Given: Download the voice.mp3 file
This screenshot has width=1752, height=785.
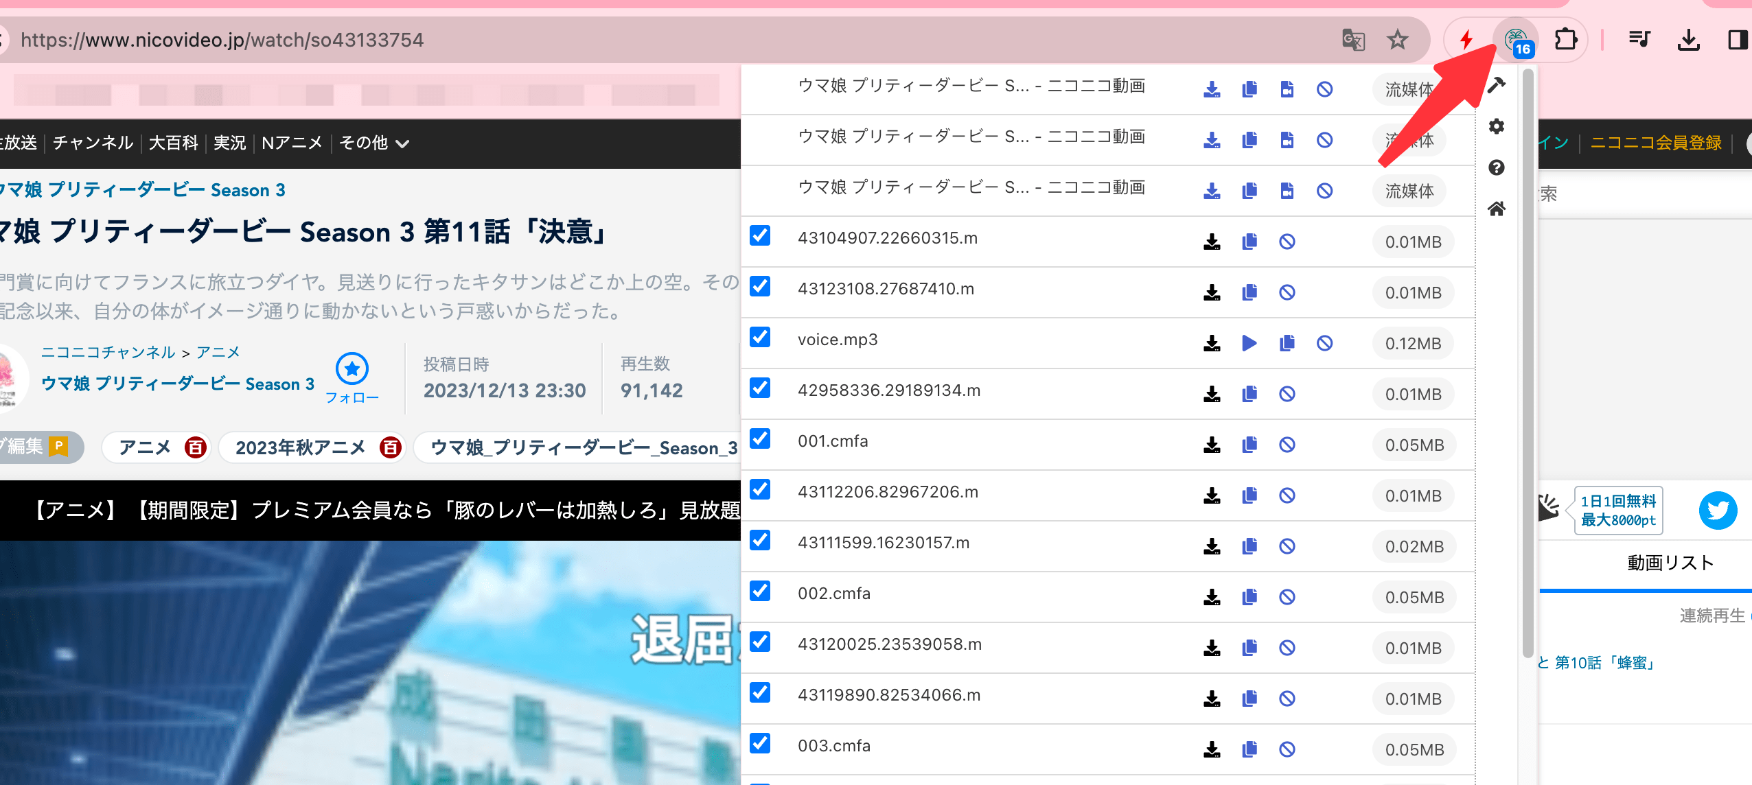Looking at the screenshot, I should 1212,343.
